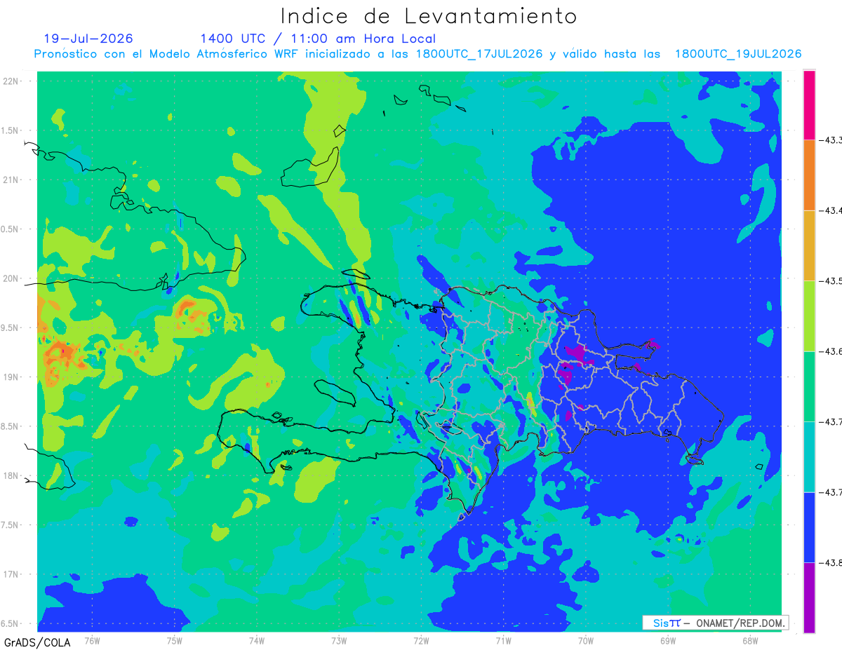842x650 pixels.
Task: Pick the golden yellow legend color band
Action: click(809, 245)
